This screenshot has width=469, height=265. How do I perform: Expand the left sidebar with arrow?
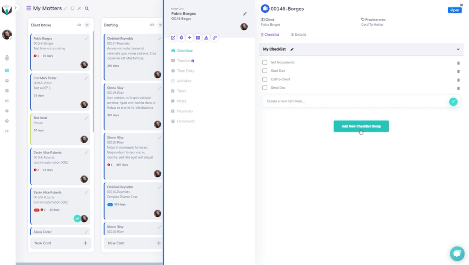pyautogui.click(x=16, y=8)
